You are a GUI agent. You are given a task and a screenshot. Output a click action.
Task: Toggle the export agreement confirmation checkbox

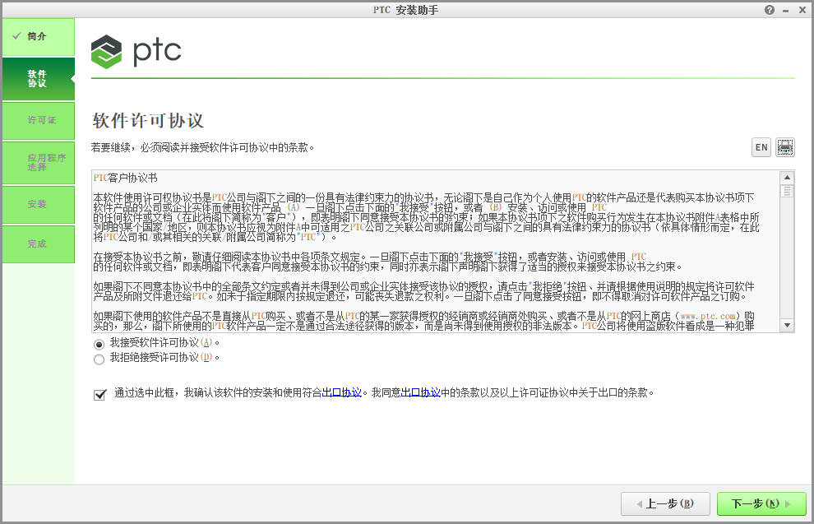99,394
